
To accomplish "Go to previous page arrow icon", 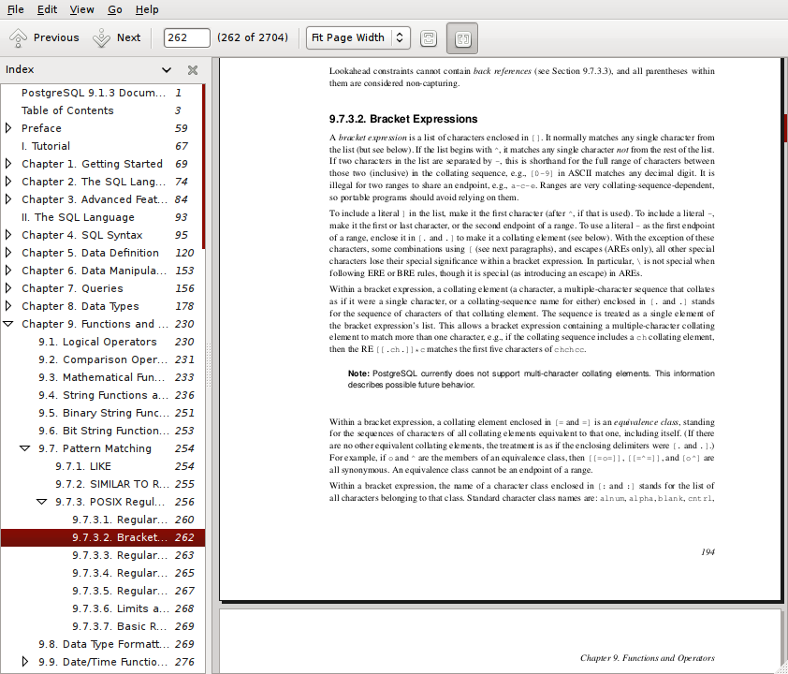I will (x=18, y=37).
